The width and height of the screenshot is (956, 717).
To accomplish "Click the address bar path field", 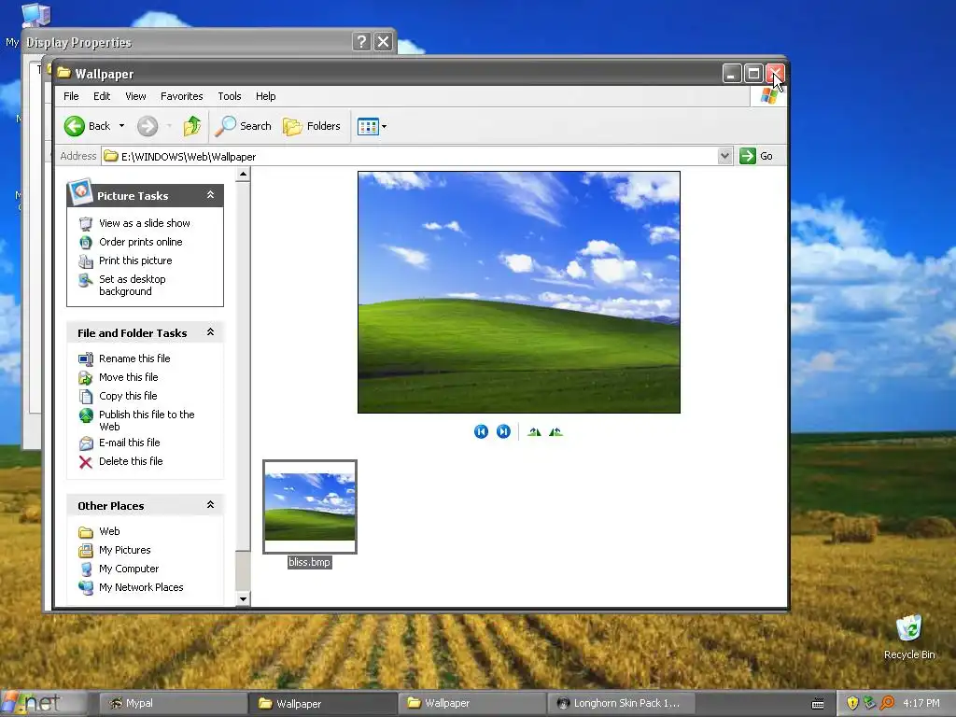I will coord(409,156).
